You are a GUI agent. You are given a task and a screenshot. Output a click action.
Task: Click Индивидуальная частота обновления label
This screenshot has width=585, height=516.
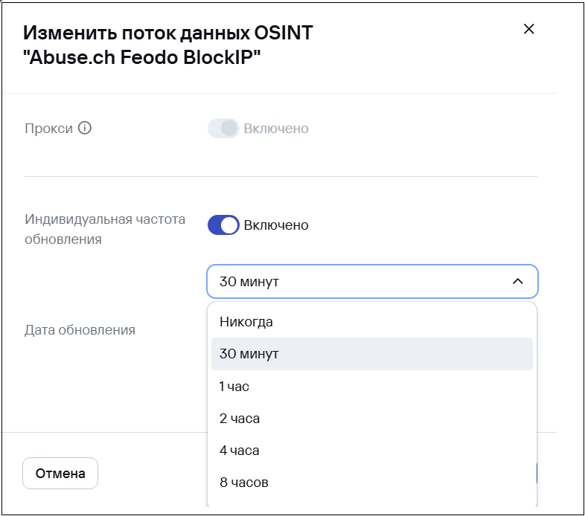tap(105, 229)
